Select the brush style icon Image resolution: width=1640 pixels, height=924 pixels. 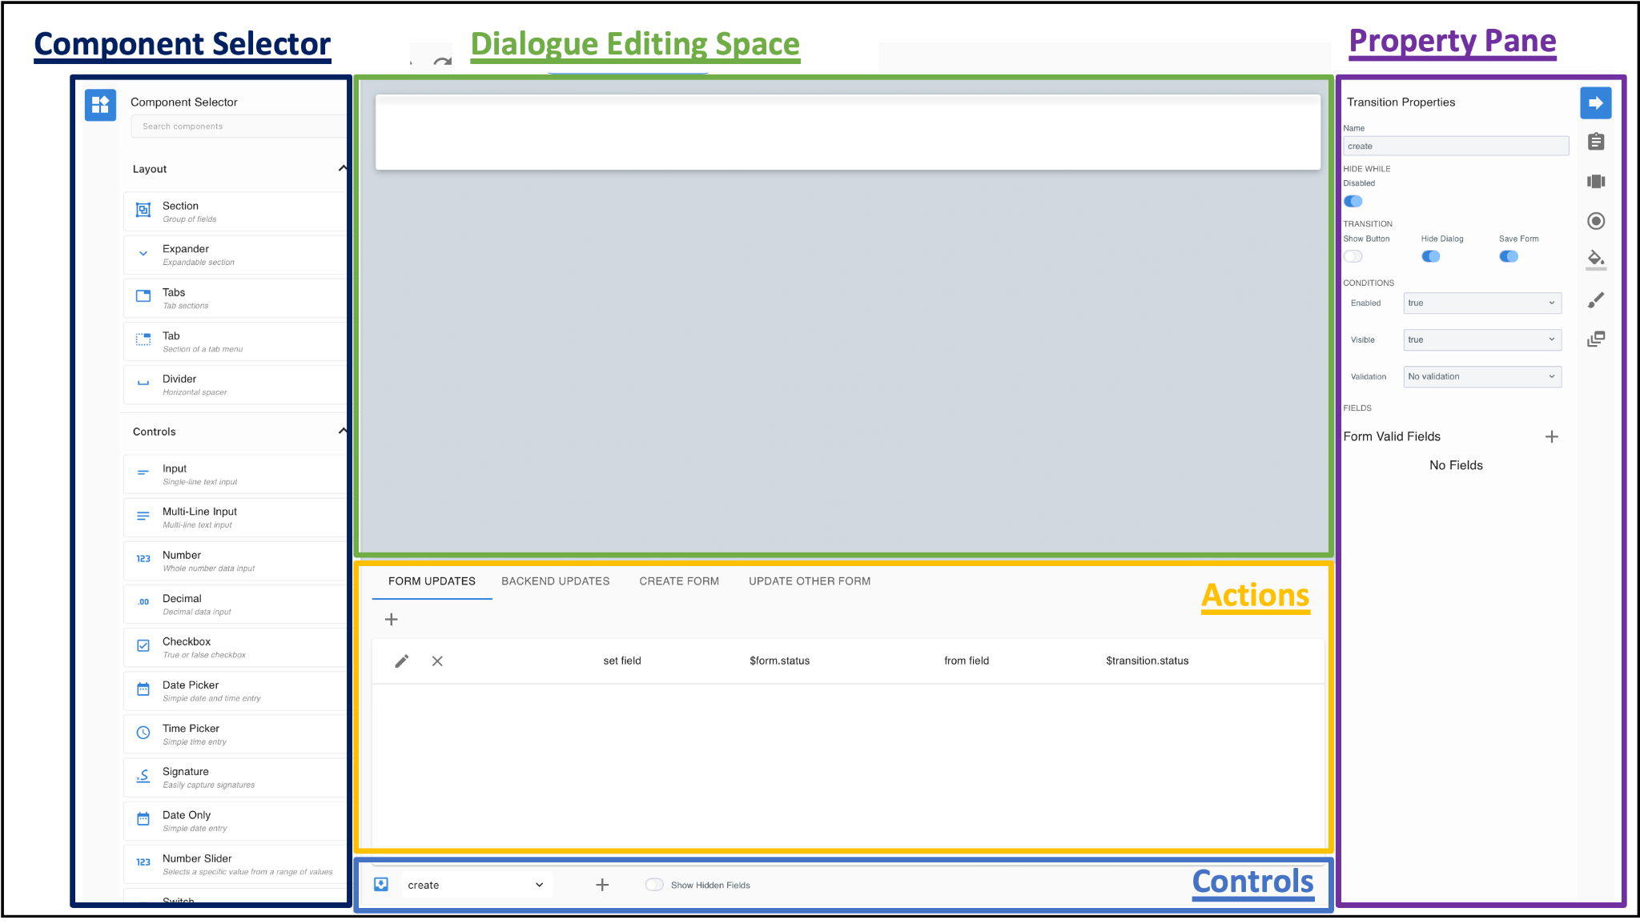[x=1595, y=299]
